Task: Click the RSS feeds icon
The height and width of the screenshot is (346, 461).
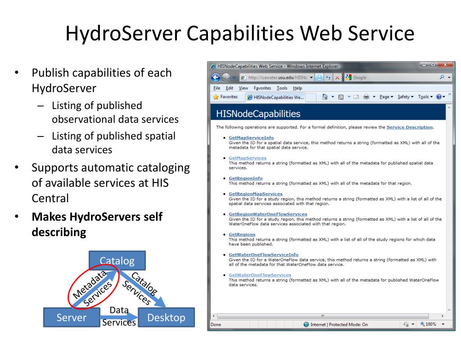Action: coord(341,97)
